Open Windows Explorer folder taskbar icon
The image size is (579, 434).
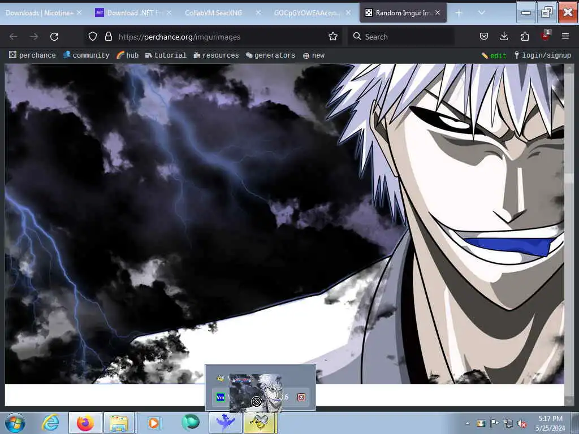click(x=119, y=423)
